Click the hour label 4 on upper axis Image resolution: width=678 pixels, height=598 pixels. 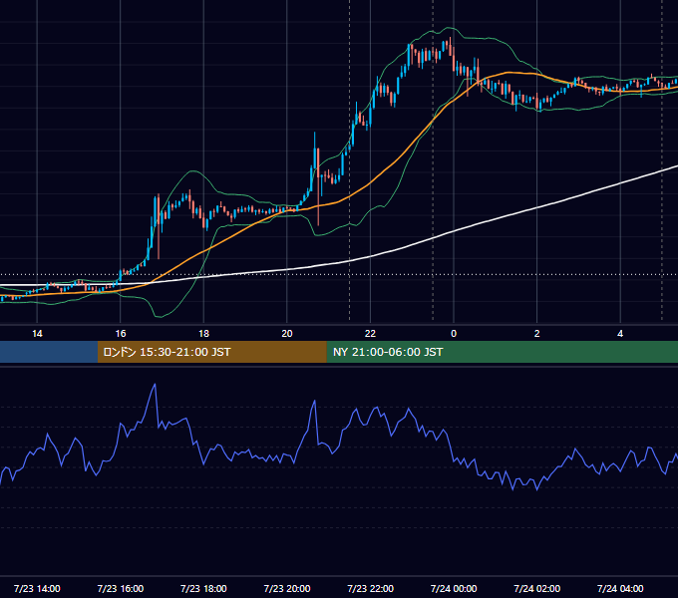(x=620, y=334)
